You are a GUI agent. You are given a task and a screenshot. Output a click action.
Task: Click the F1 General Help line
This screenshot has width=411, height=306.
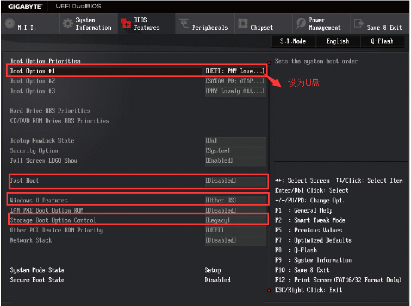pyautogui.click(x=304, y=211)
